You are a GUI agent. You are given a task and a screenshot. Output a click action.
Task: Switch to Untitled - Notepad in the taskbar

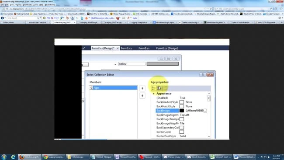[101, 157]
